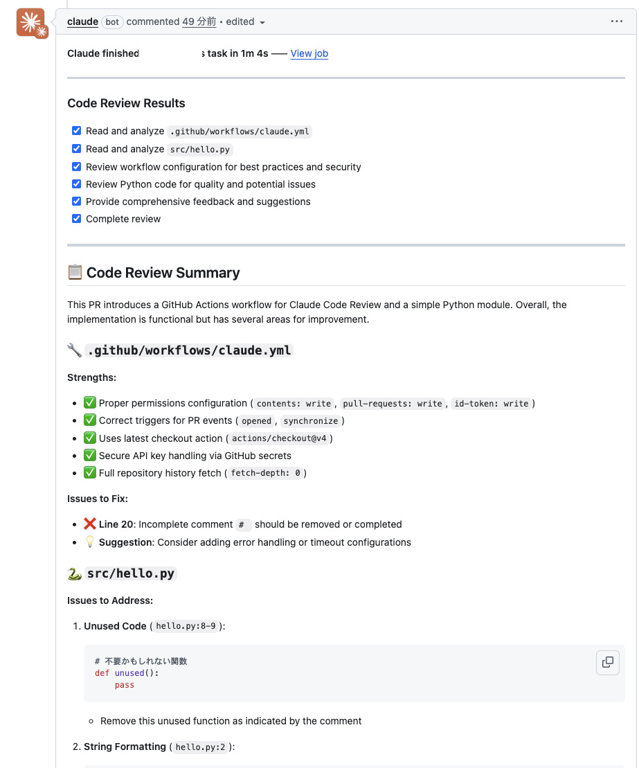Image resolution: width=639 pixels, height=768 pixels.
Task: Copy the unused function code snippet
Action: [x=607, y=663]
